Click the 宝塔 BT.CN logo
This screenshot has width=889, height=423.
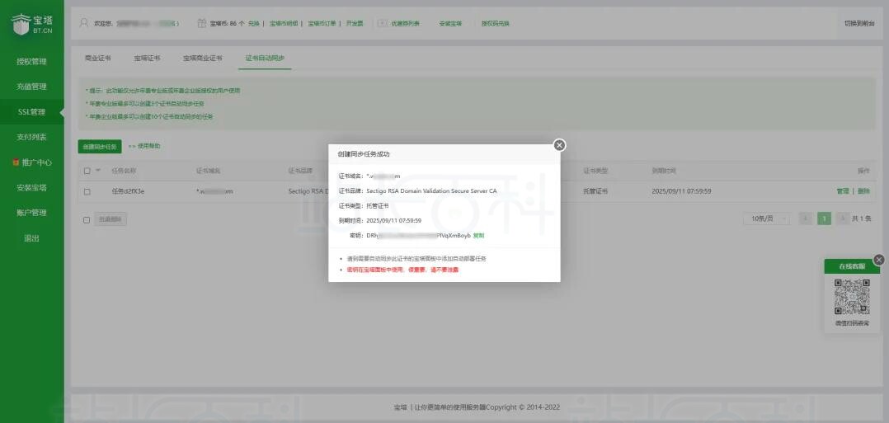[x=31, y=25]
